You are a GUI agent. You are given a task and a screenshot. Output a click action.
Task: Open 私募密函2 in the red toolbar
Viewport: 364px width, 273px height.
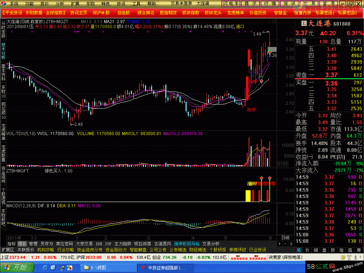348,13
